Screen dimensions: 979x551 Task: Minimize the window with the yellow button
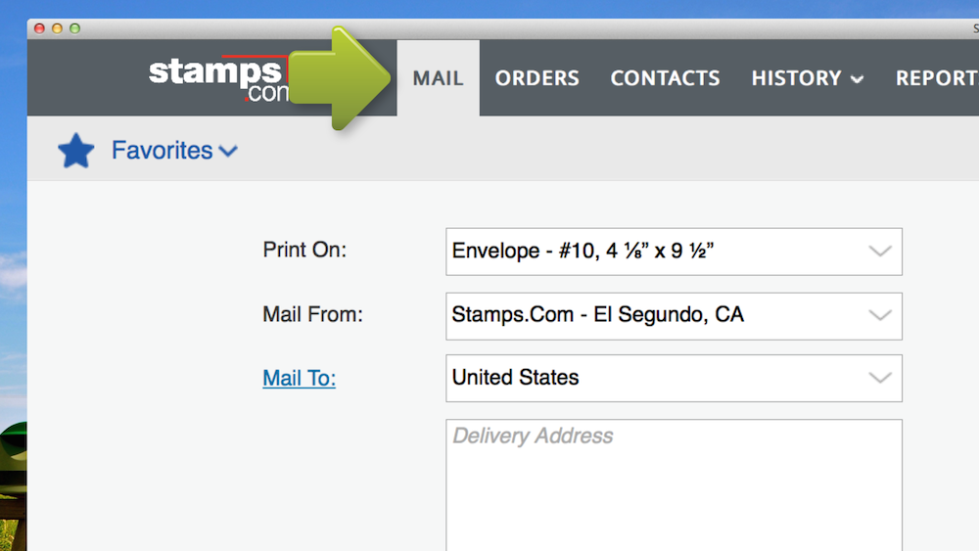coord(57,28)
